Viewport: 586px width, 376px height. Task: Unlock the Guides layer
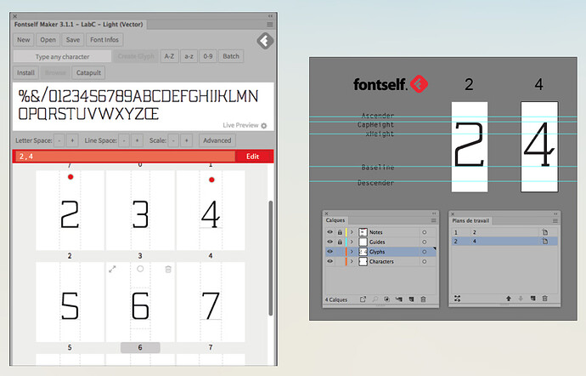[x=340, y=242]
